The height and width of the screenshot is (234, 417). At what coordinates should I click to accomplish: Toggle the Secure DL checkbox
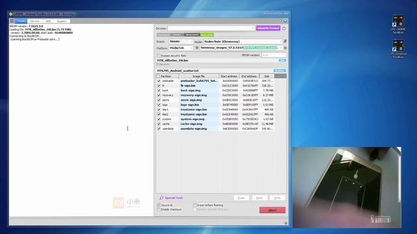(x=159, y=205)
